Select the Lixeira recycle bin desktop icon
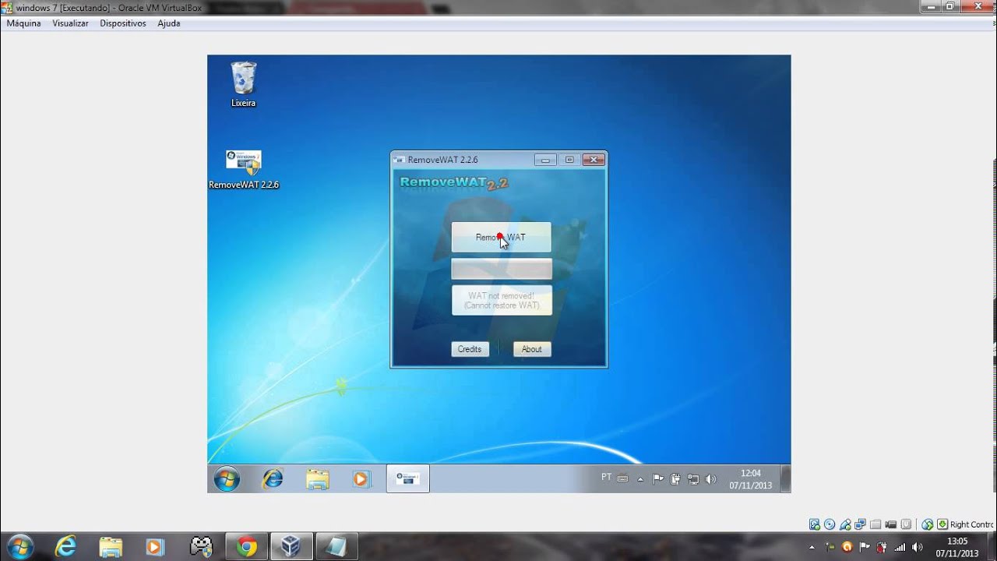This screenshot has width=997, height=561. tap(243, 84)
